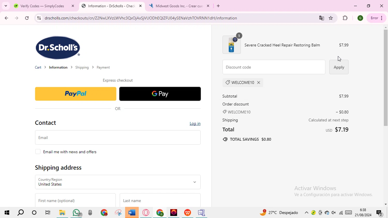Open the Windows Start menu

7,213
